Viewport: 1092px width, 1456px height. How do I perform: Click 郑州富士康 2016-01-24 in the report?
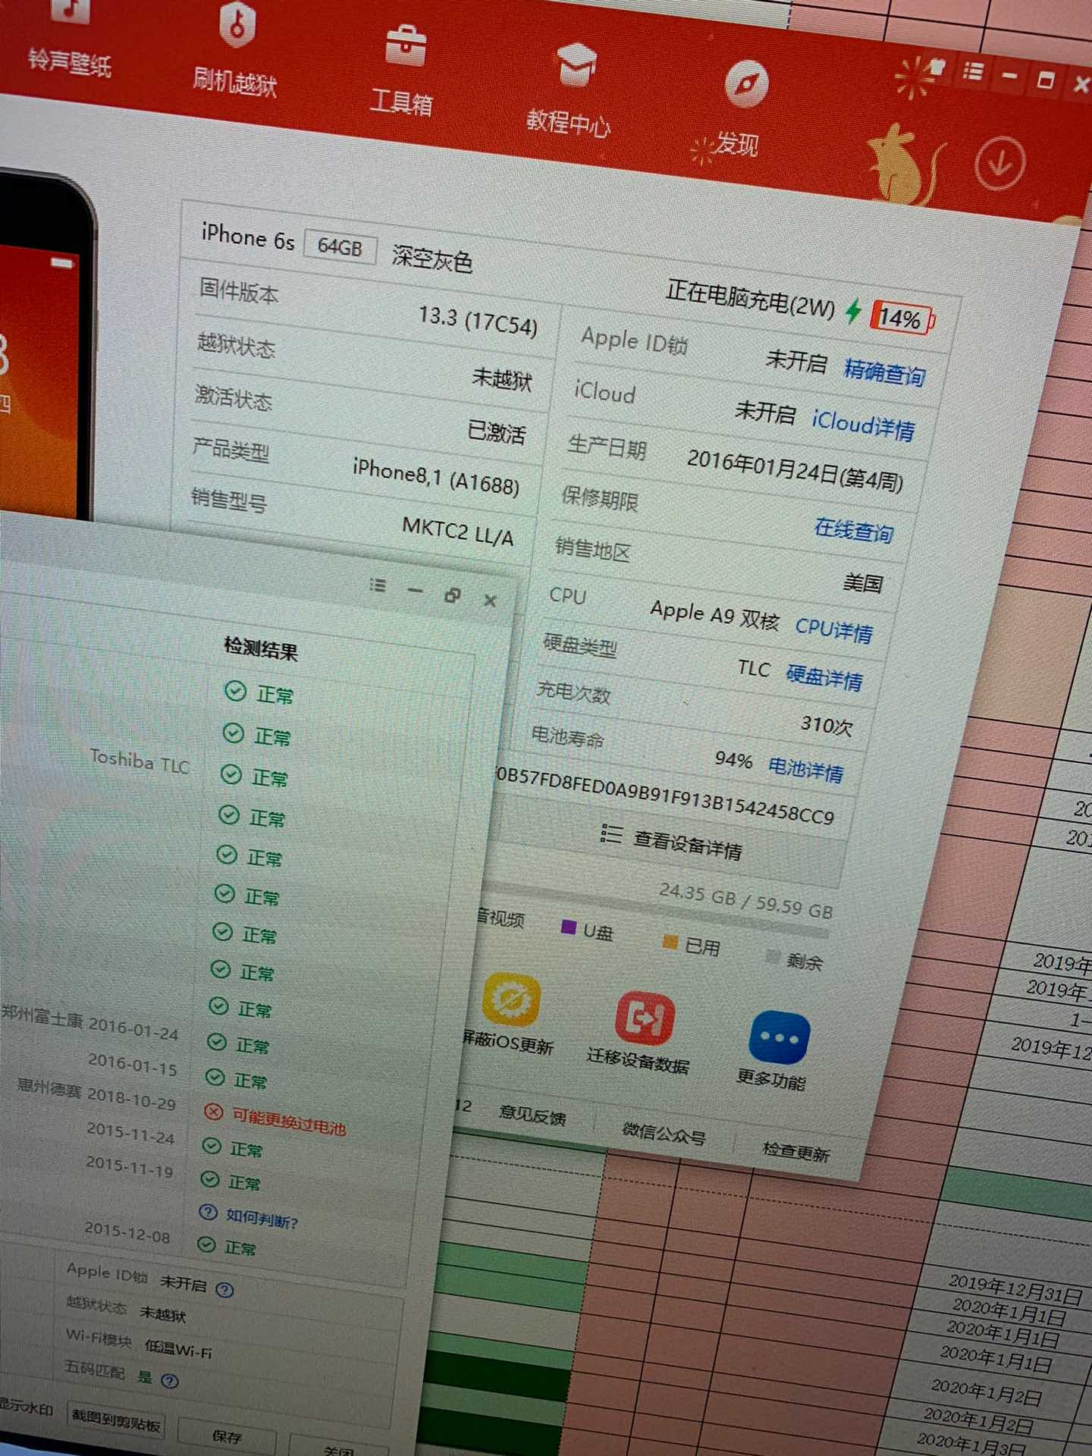click(89, 1022)
